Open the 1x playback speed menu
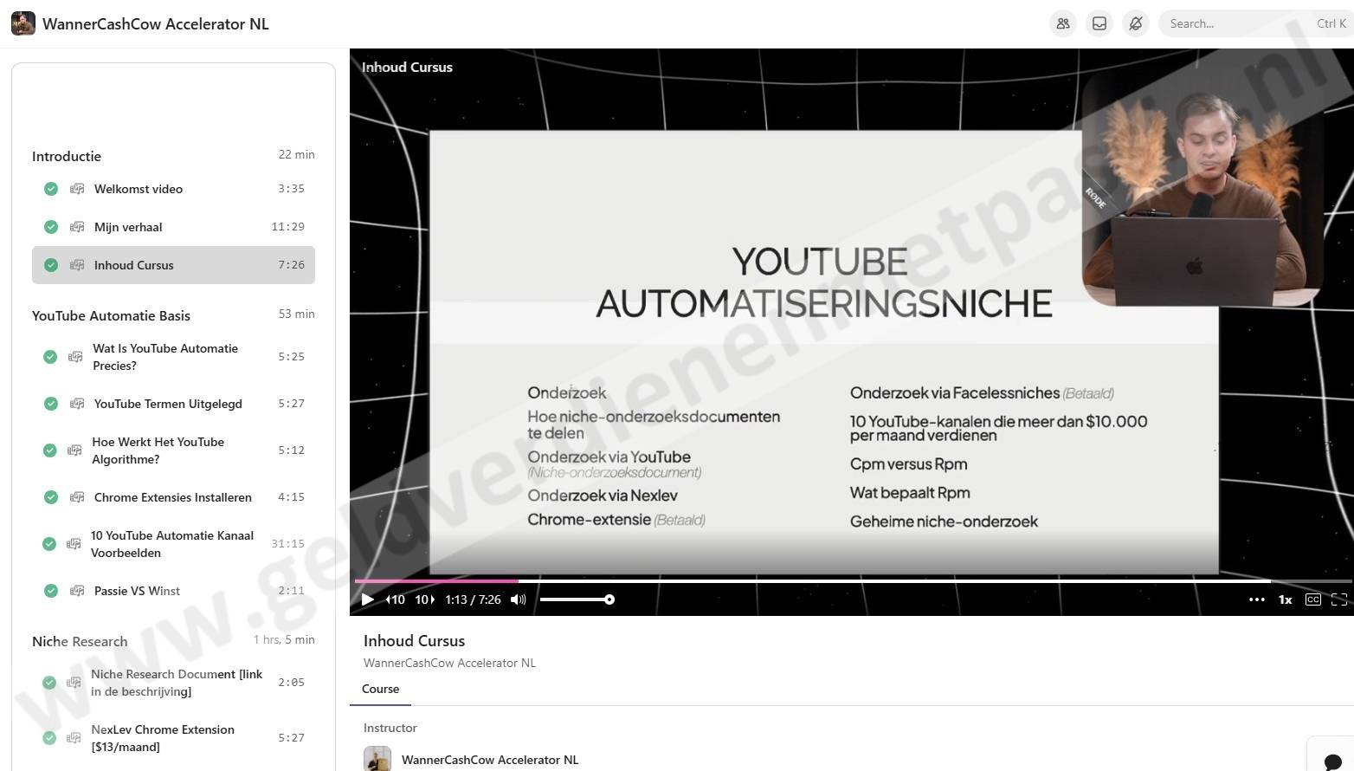 (x=1285, y=599)
